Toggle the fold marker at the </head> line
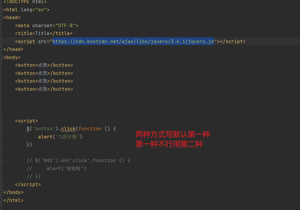This screenshot has height=210, width=300. click(1, 49)
